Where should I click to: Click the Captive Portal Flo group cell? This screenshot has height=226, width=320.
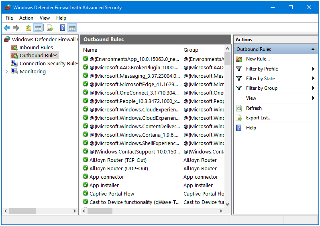204,194
